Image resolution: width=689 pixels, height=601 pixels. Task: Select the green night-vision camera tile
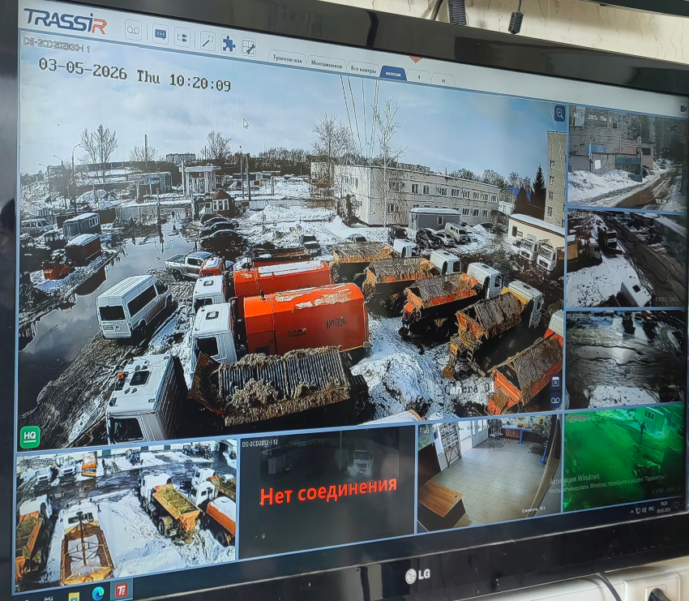tap(623, 457)
